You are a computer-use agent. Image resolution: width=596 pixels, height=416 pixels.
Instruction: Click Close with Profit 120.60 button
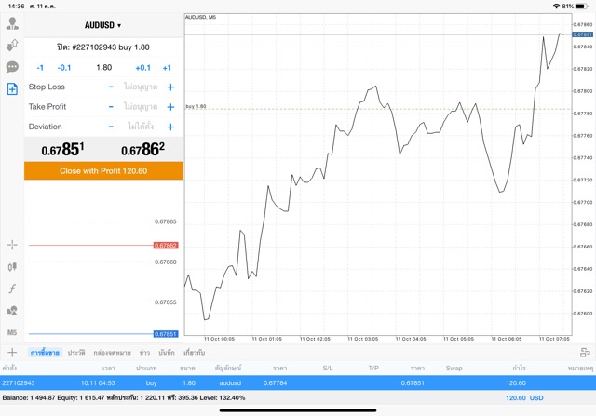tap(103, 171)
